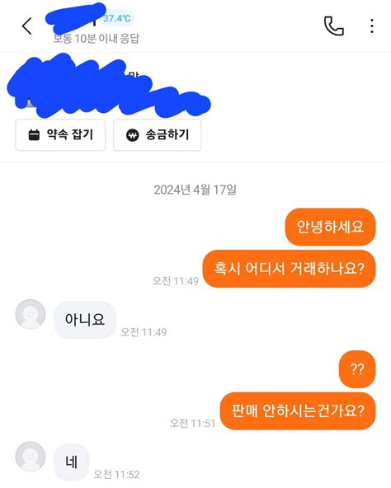Select the 혹시 어디서 거래하나요? message bubble
The image size is (391, 488).
[289, 269]
